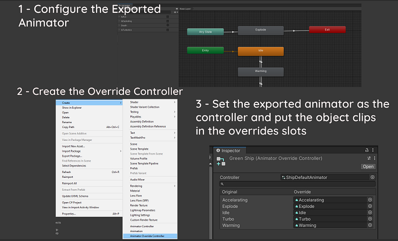
Task: Click the eye icon beside Base Layer
Action: coord(177,8)
